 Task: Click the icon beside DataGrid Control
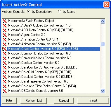pyautogui.click(x=5, y=72)
